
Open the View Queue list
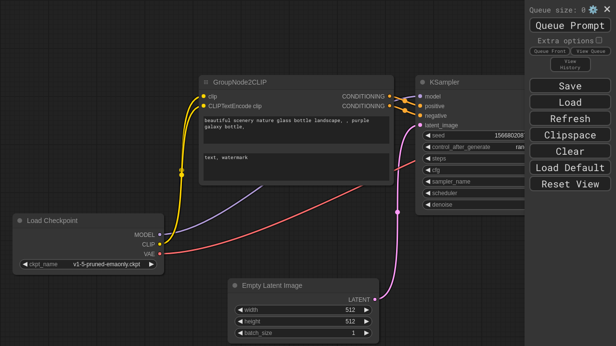click(x=590, y=51)
